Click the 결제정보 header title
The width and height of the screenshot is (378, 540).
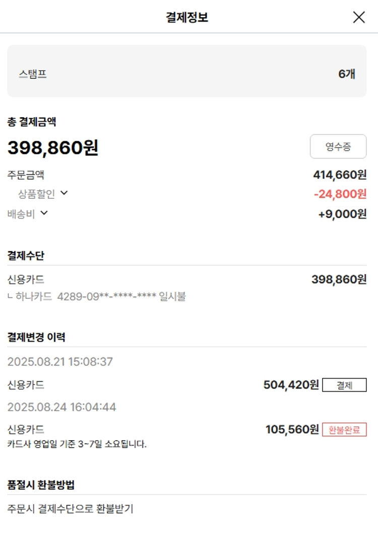tap(187, 18)
